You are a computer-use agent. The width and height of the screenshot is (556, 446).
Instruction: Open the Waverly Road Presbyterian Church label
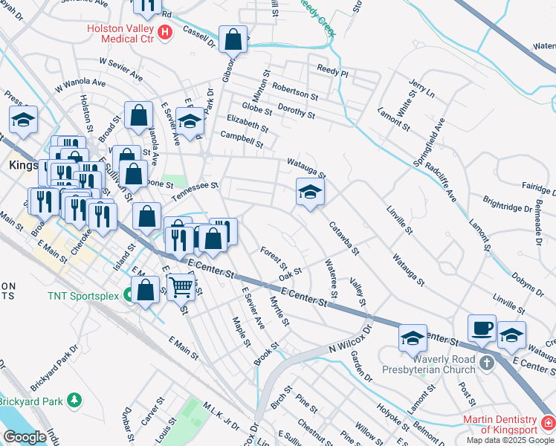coord(429,364)
